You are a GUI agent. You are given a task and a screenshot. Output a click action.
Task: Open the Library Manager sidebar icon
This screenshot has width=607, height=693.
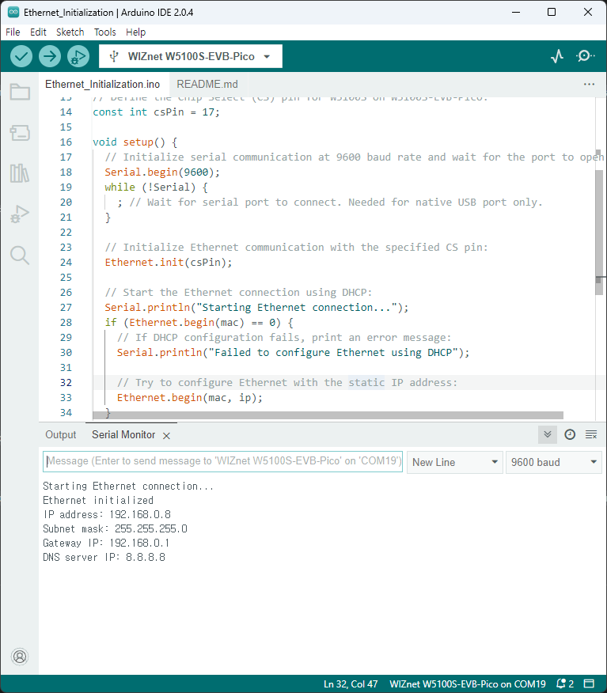20,173
